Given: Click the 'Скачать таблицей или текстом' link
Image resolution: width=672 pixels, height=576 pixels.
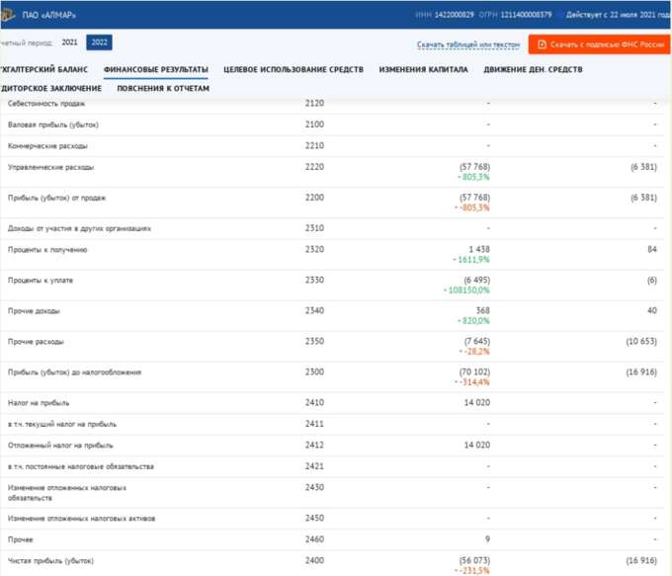Looking at the screenshot, I should [x=468, y=45].
